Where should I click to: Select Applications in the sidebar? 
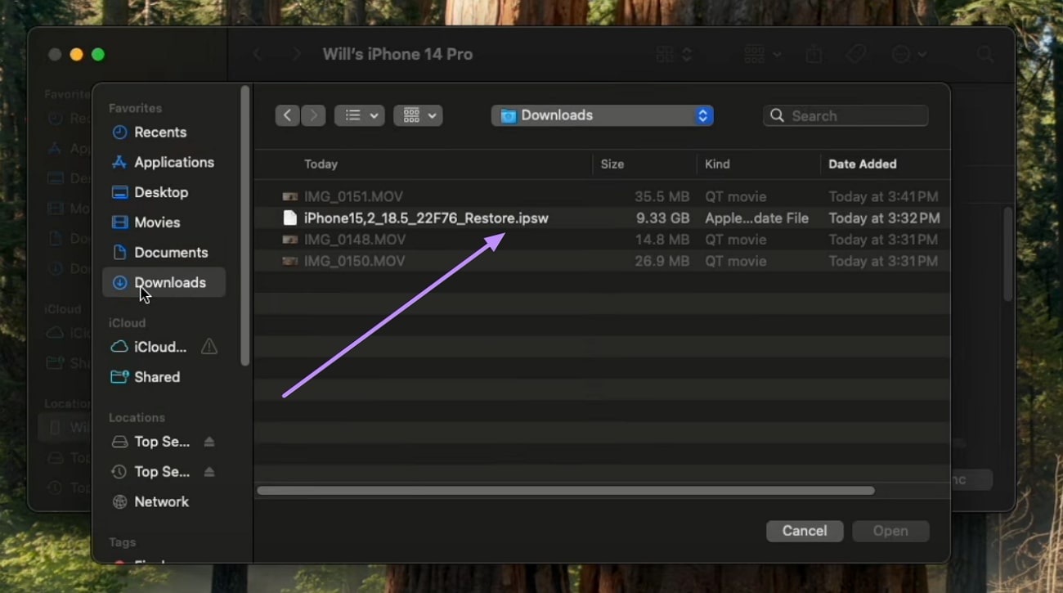pos(164,162)
